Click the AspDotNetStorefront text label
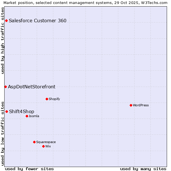Image resolution: width=171 pixels, height=171 pixels. pos(32,87)
